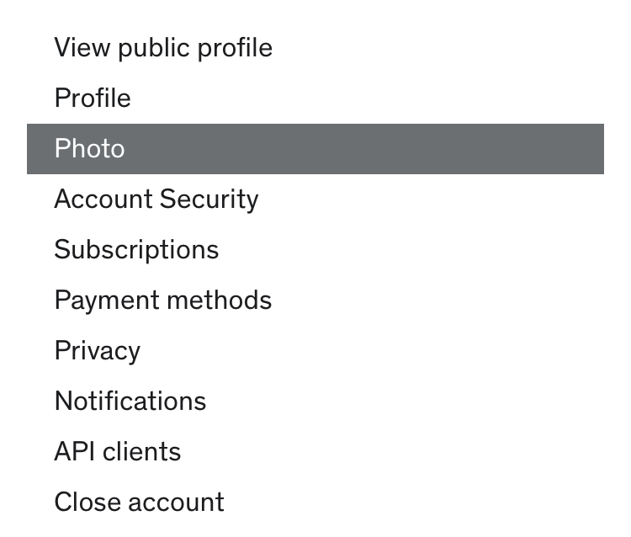This screenshot has width=631, height=537.
Task: Navigate to Payment methods
Action: [x=163, y=300]
